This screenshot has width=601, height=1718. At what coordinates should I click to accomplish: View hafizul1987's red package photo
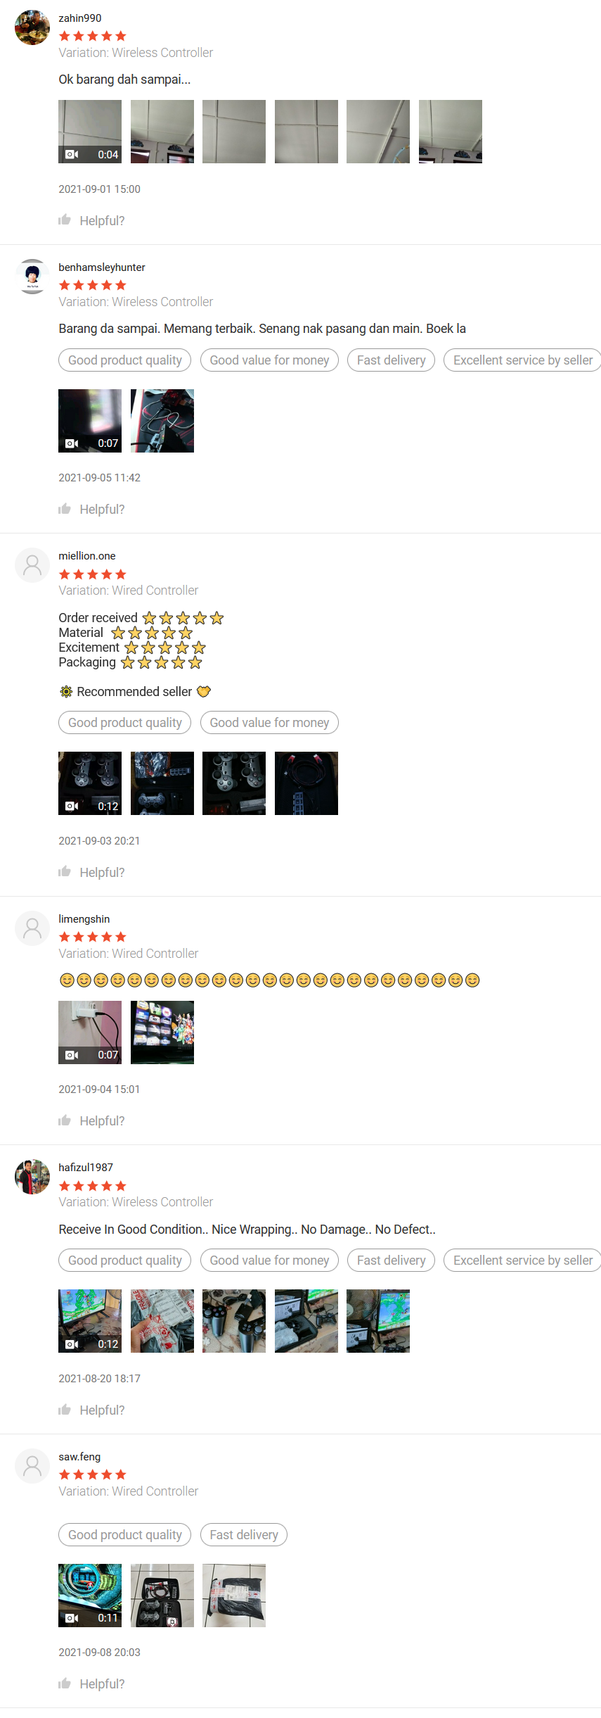pyautogui.click(x=162, y=1321)
